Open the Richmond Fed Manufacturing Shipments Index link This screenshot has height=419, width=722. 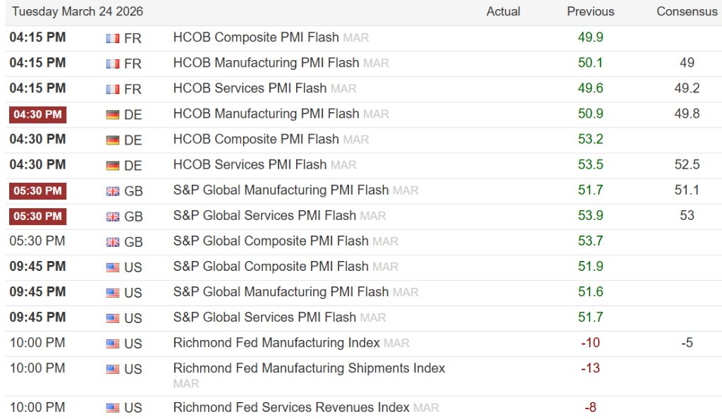click(x=309, y=368)
